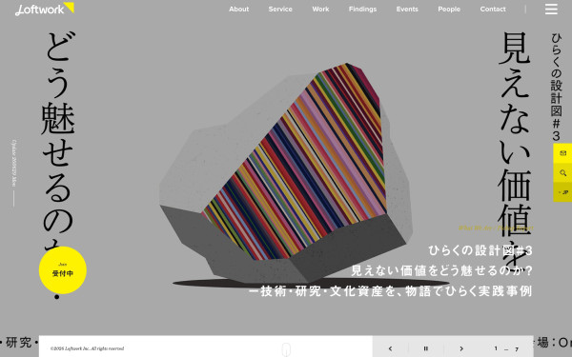Click the yellow envelope mail icon
Viewport: 572px width, 357px height.
(562, 153)
